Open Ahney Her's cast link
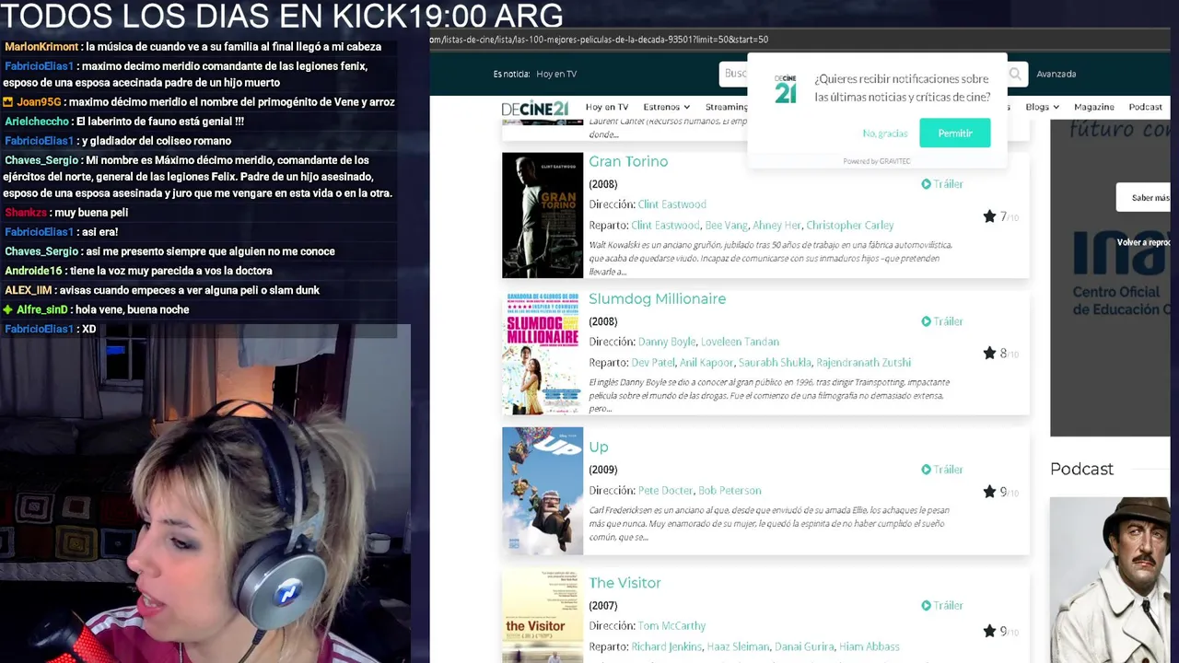 pos(776,226)
